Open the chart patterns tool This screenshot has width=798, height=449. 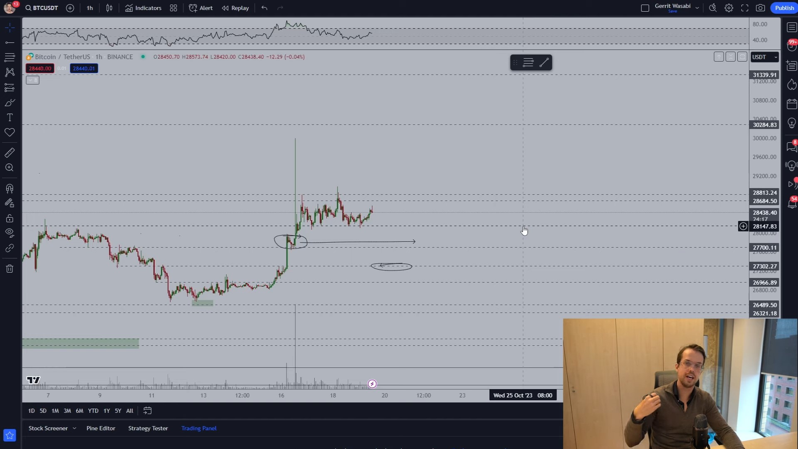tap(10, 72)
